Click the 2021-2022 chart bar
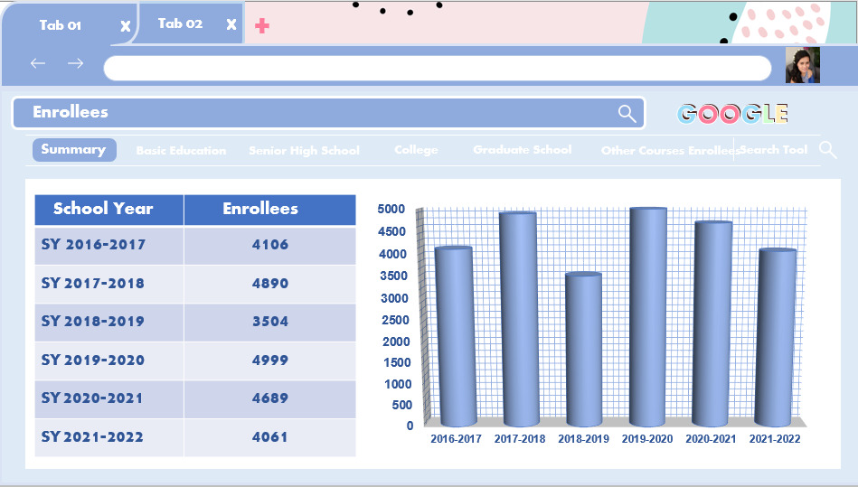 point(777,337)
